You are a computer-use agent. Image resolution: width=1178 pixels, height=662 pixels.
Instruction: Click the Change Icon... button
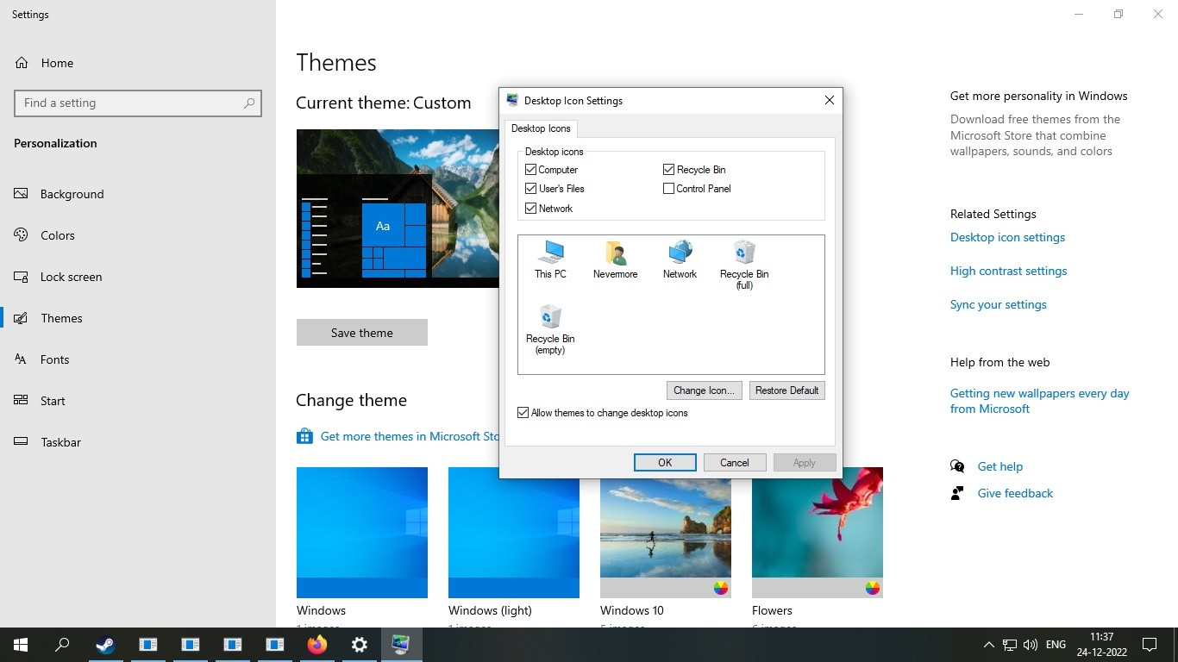click(705, 390)
